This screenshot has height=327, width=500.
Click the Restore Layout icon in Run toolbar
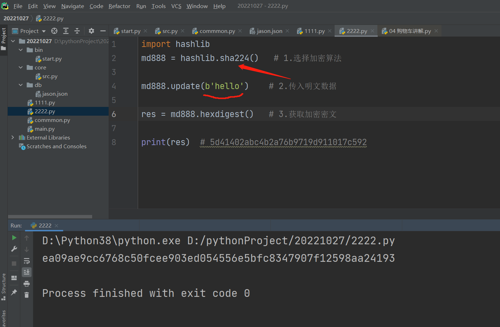(14, 278)
